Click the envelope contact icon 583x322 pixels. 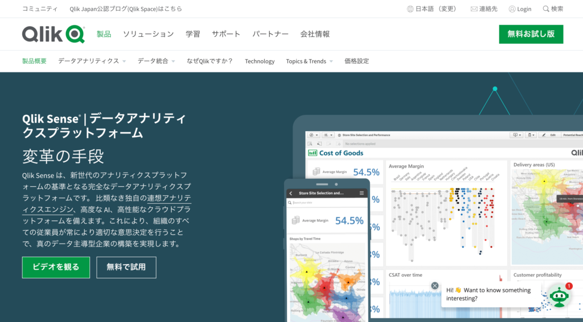coord(474,9)
